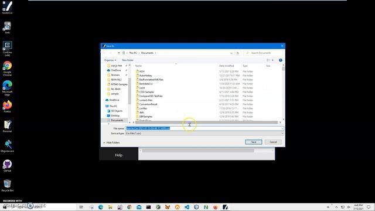
Task: Select the contact-files folder
Action: (x=146, y=100)
